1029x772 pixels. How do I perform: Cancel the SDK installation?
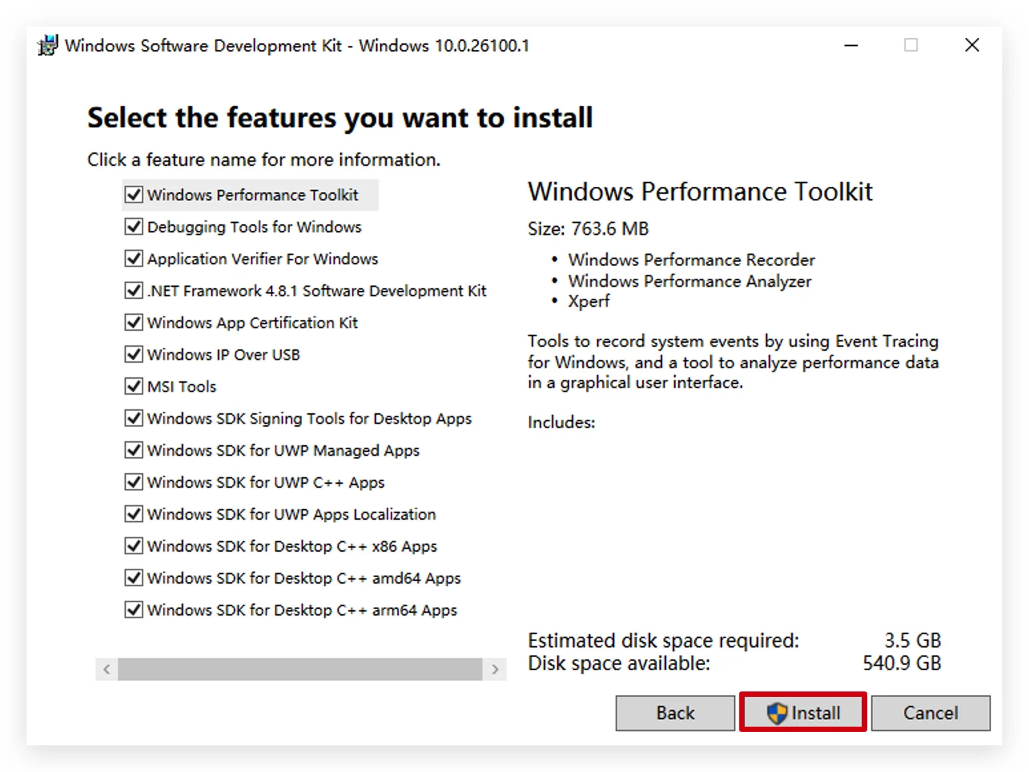point(930,713)
